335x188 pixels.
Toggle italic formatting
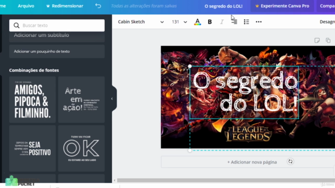[222, 22]
